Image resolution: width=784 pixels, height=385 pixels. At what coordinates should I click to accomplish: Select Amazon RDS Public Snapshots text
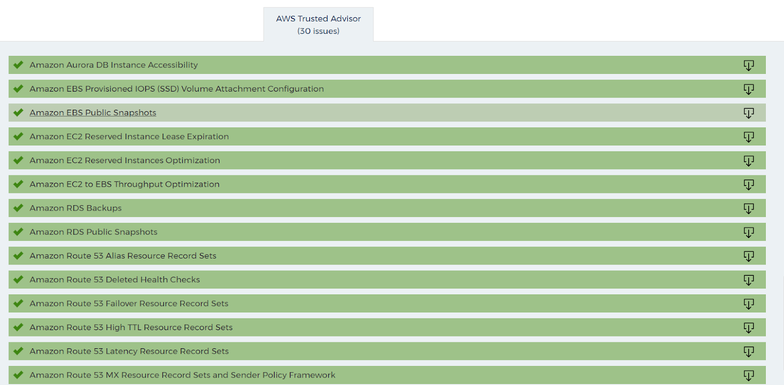(94, 232)
